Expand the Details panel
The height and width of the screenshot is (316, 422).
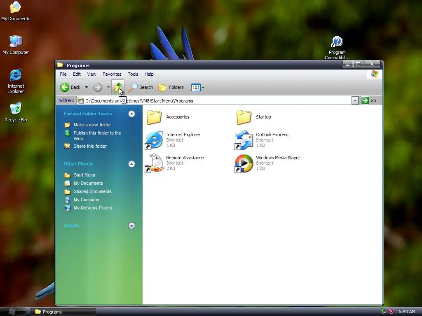pos(131,226)
